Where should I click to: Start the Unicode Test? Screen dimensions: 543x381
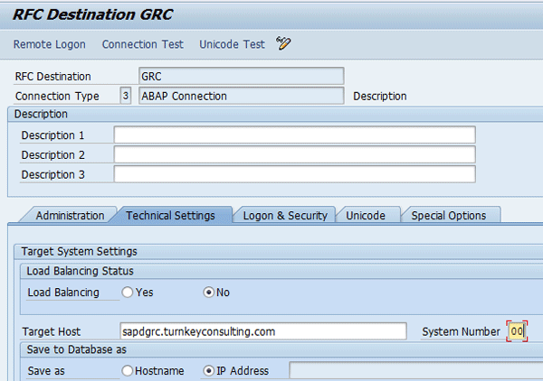232,44
